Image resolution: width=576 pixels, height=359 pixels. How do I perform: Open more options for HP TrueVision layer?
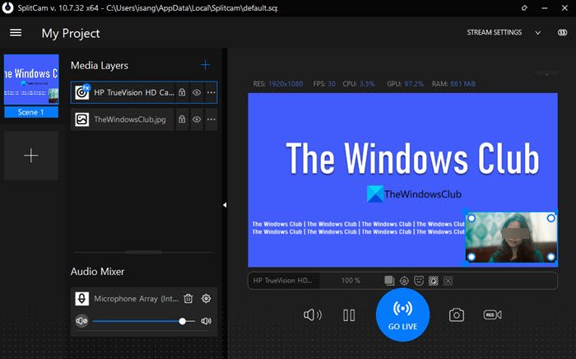211,93
